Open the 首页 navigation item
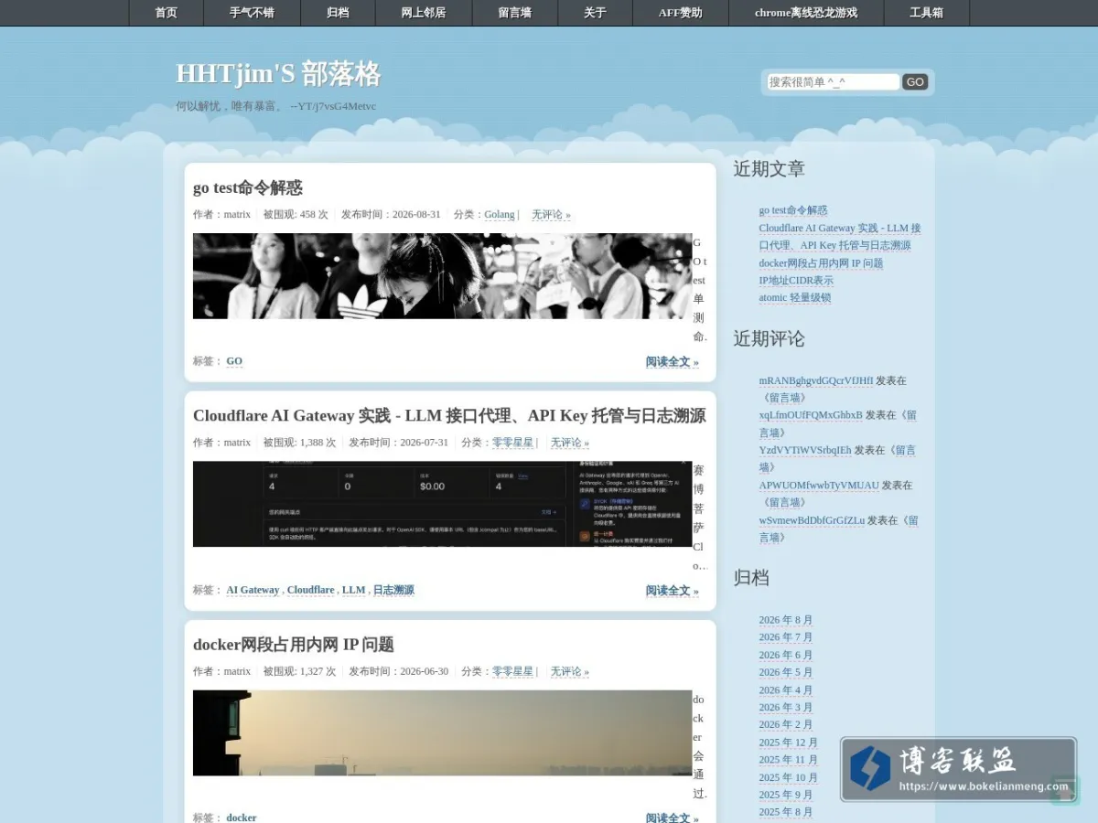The image size is (1098, 823). (x=167, y=13)
